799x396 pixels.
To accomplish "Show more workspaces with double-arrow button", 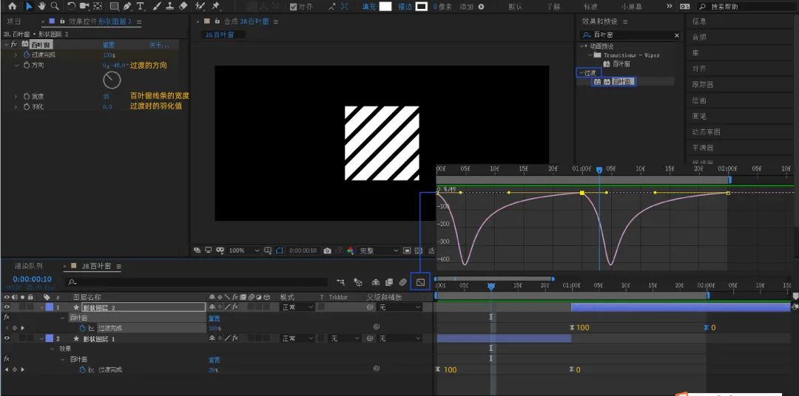I will pyautogui.click(x=670, y=7).
